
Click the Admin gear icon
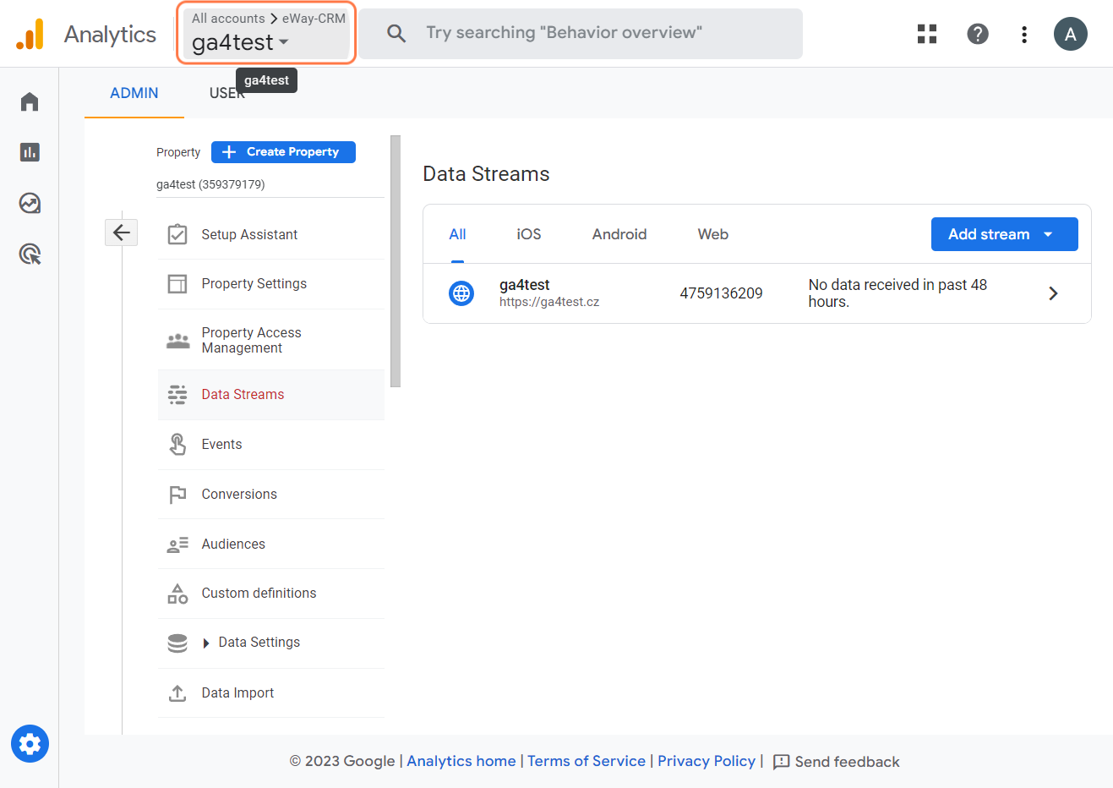(30, 744)
